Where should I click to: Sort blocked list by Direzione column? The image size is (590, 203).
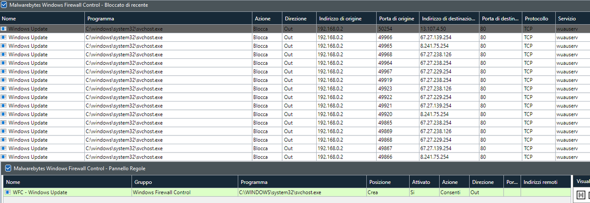pyautogui.click(x=299, y=19)
